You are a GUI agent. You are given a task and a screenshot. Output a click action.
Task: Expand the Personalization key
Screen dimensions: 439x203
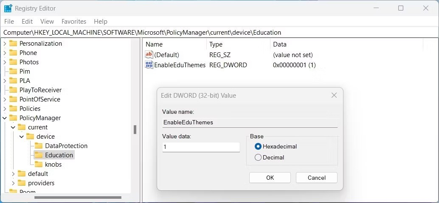5,44
